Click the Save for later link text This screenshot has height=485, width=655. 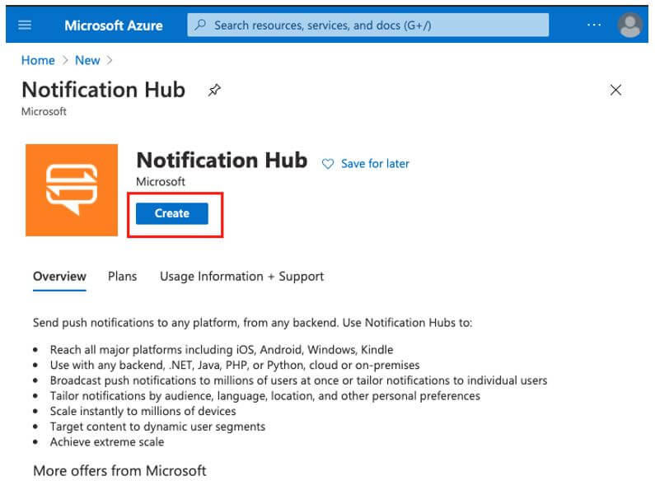coord(375,164)
